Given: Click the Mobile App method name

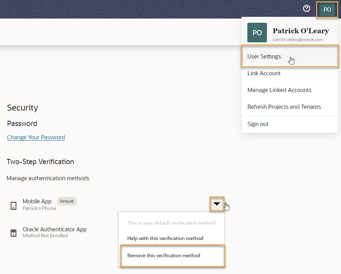Looking at the screenshot, I should click(37, 201).
